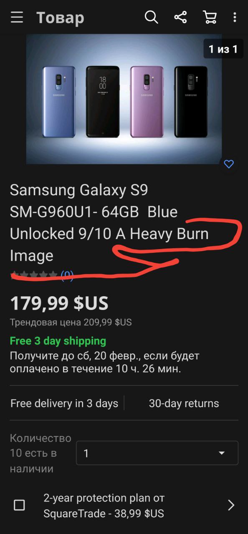
Task: Check the 2-year protection plan checkbox
Action: pos(19,505)
